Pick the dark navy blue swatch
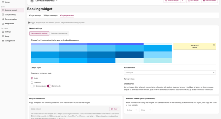The width and height of the screenshot is (221, 119). point(130,55)
